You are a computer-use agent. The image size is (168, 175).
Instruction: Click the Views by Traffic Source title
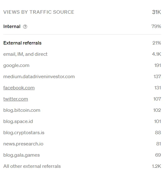tap(39, 12)
